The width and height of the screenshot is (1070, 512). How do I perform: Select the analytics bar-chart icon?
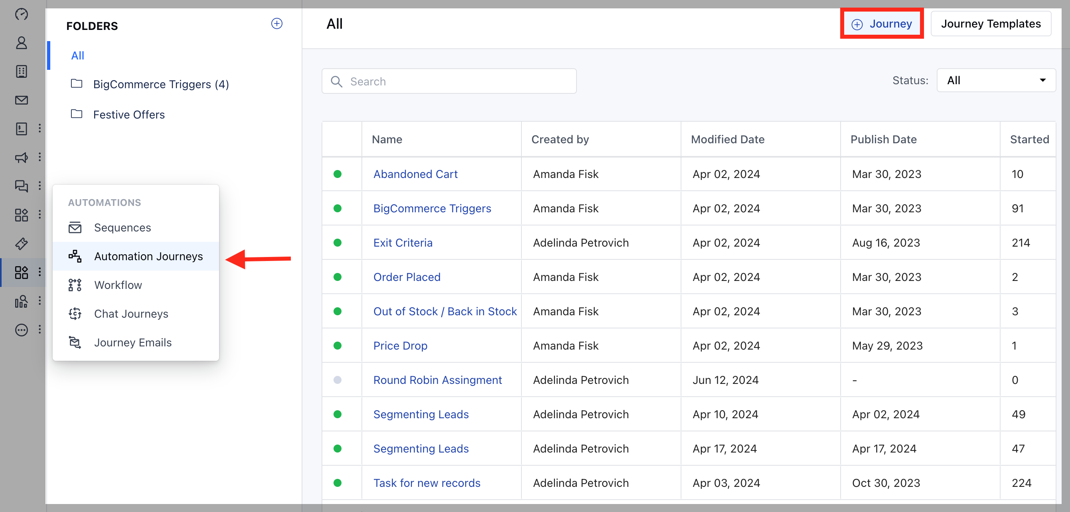(21, 301)
